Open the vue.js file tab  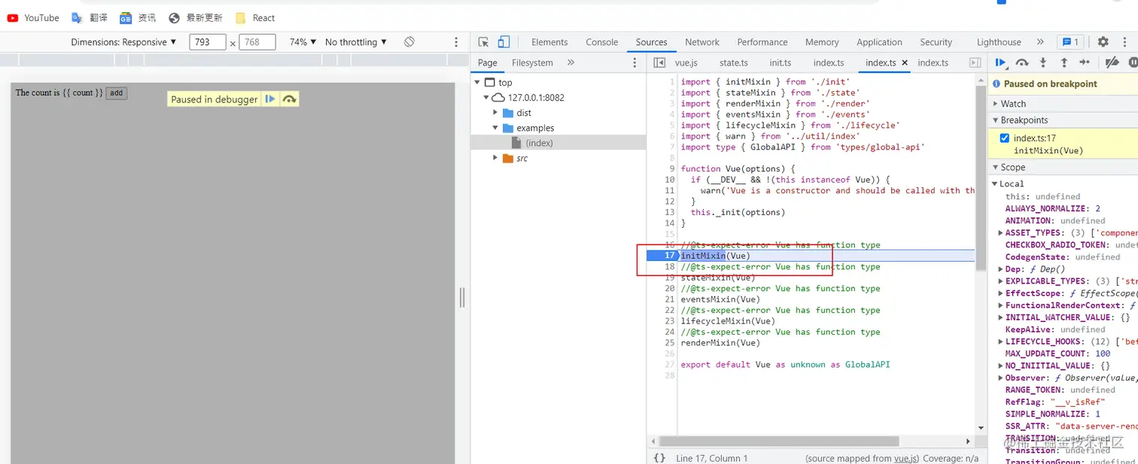tap(686, 62)
